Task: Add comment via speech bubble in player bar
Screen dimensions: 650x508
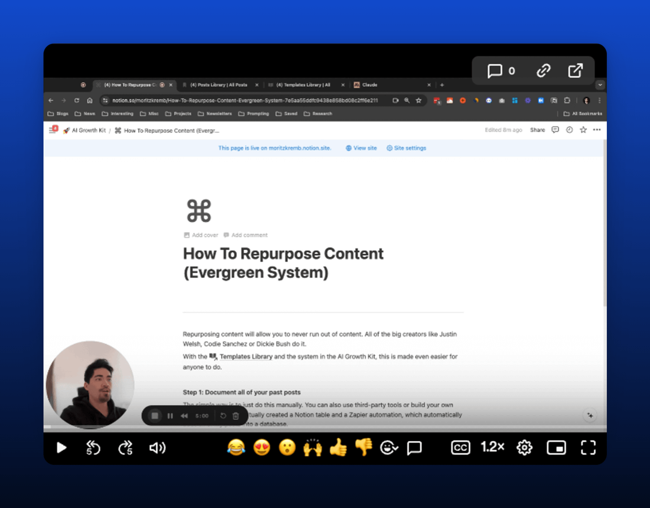Action: (414, 448)
